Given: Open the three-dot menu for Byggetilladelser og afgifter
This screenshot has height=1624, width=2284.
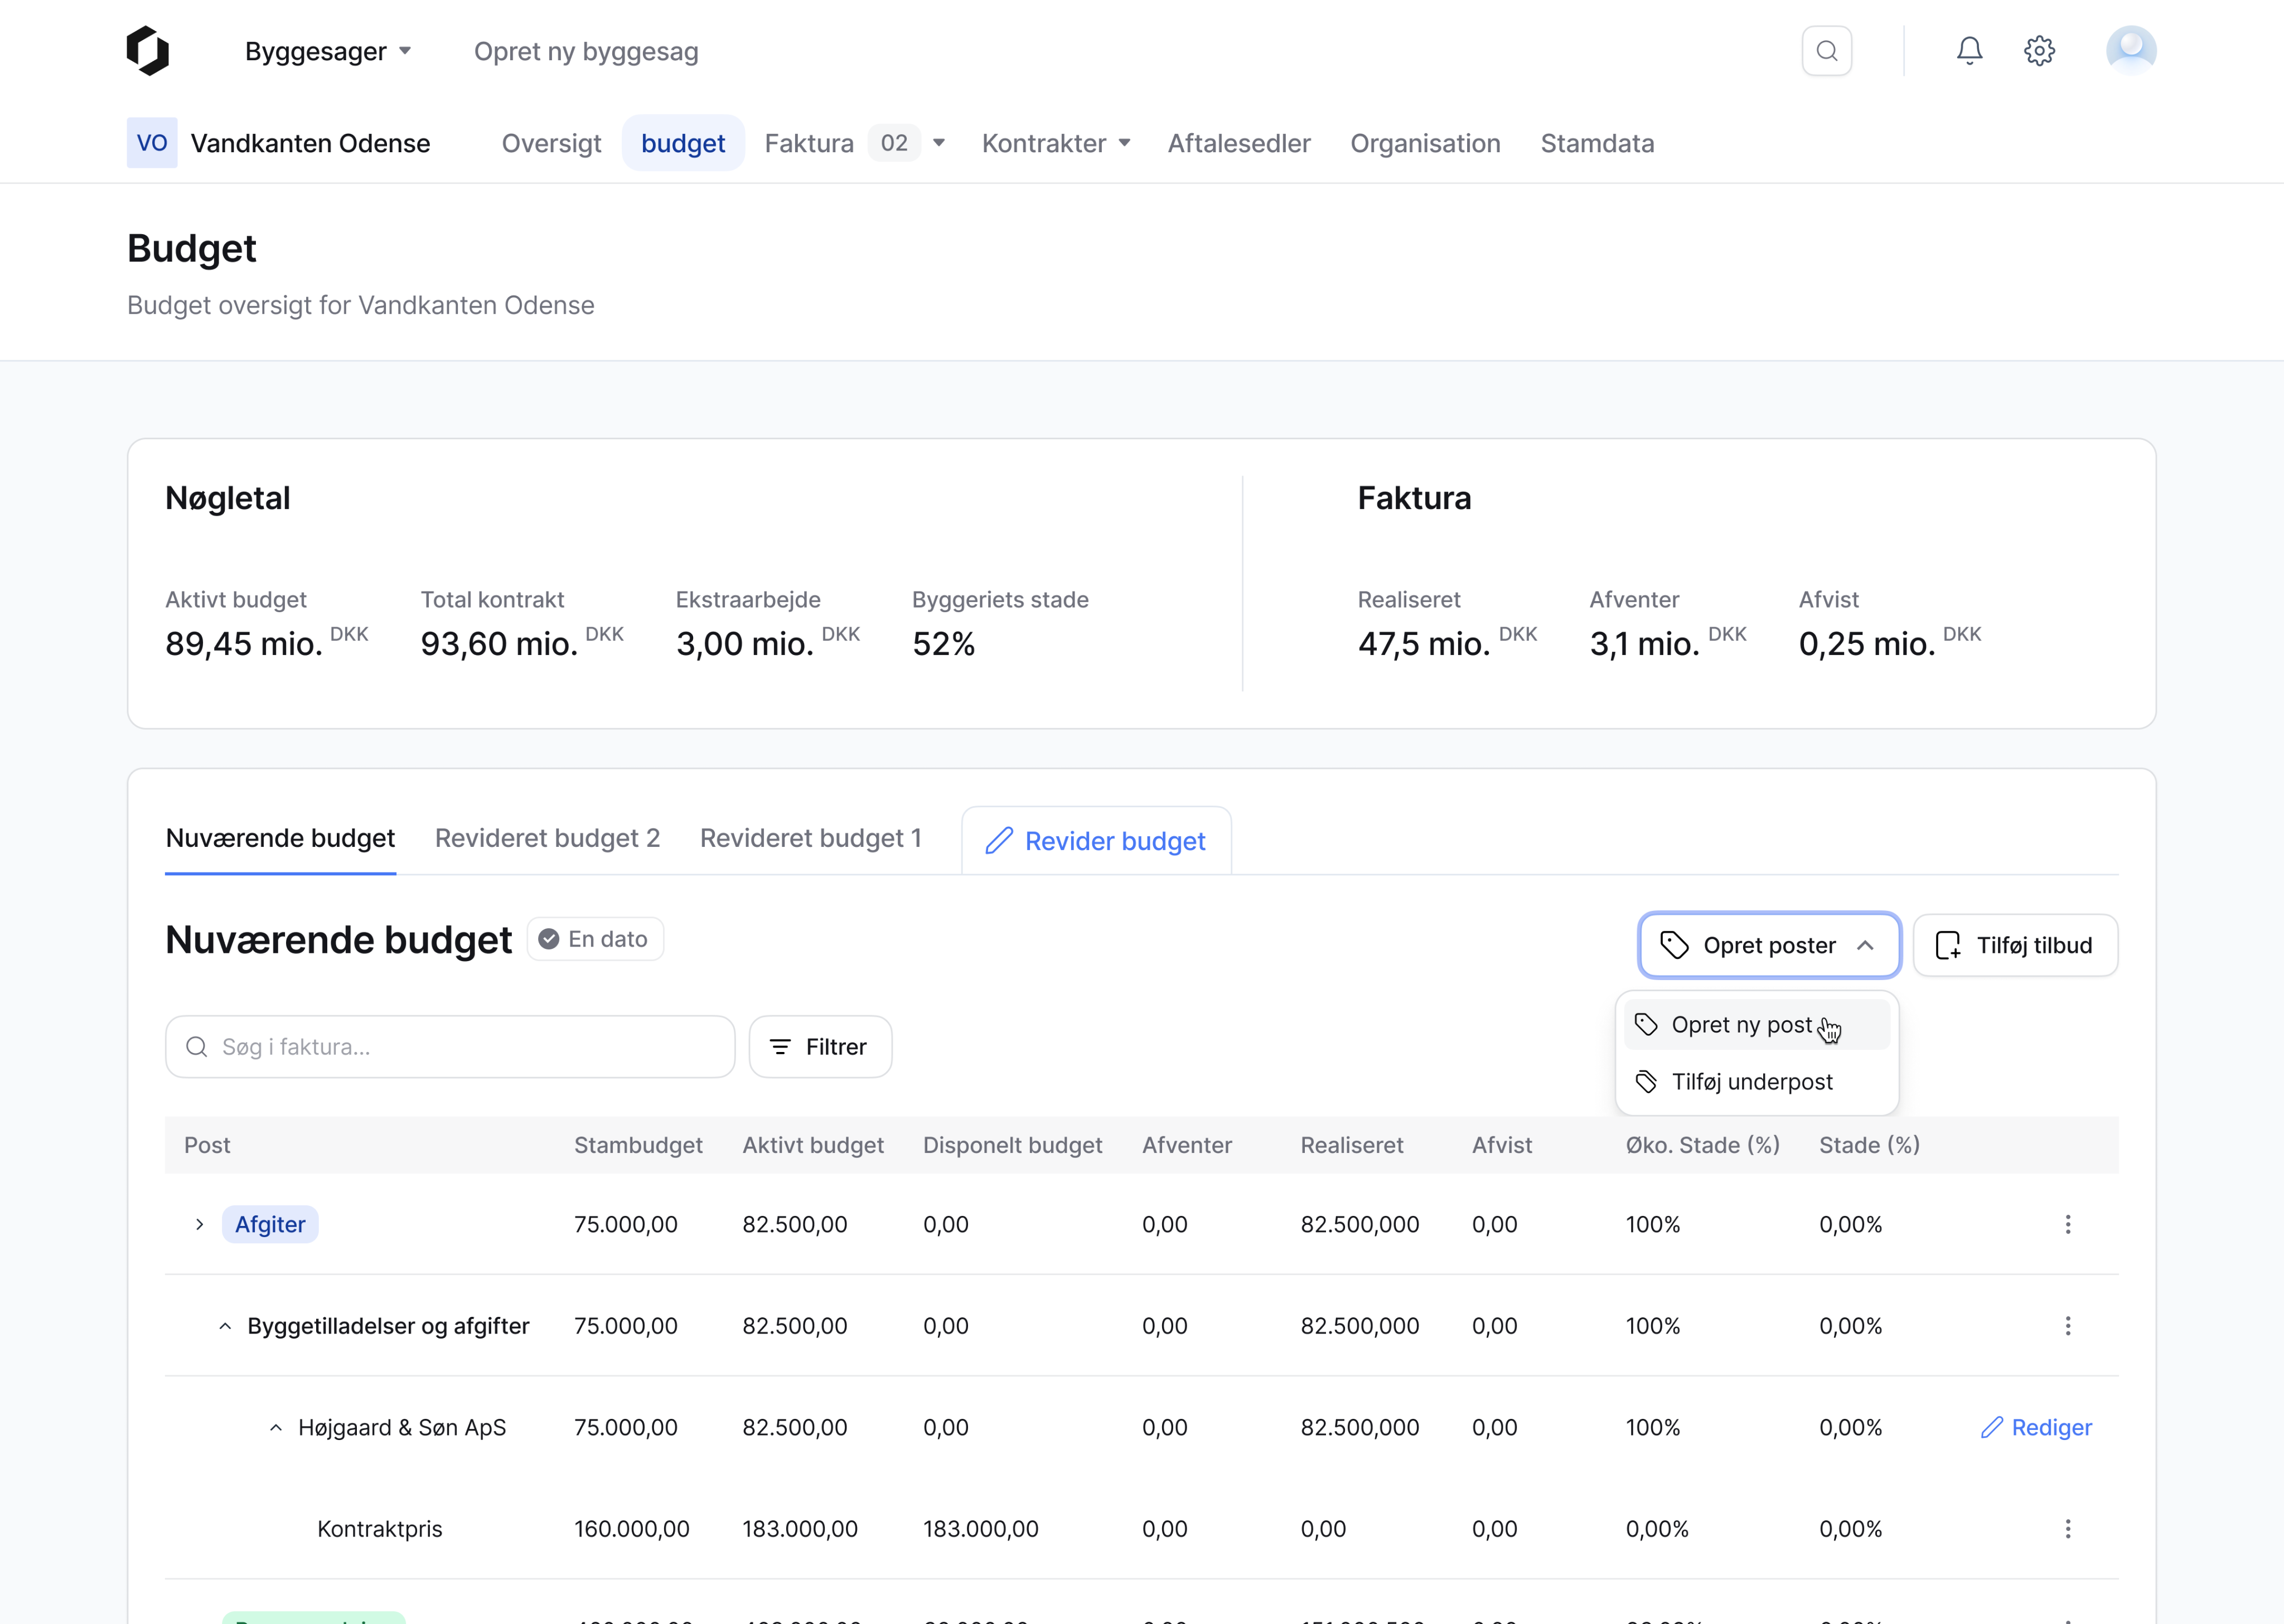Looking at the screenshot, I should tap(2067, 1325).
